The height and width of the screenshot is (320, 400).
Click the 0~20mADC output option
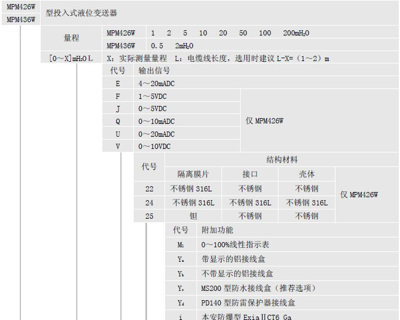tap(156, 134)
